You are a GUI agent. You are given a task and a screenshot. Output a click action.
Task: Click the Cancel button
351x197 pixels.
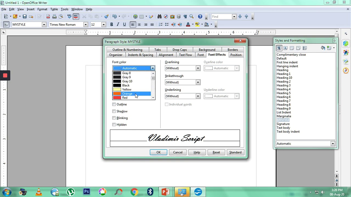[x=178, y=152]
